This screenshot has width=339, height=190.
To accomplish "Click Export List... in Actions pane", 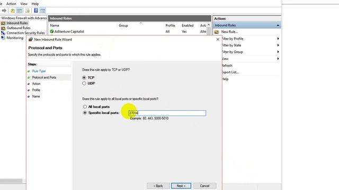I will pyautogui.click(x=230, y=72).
